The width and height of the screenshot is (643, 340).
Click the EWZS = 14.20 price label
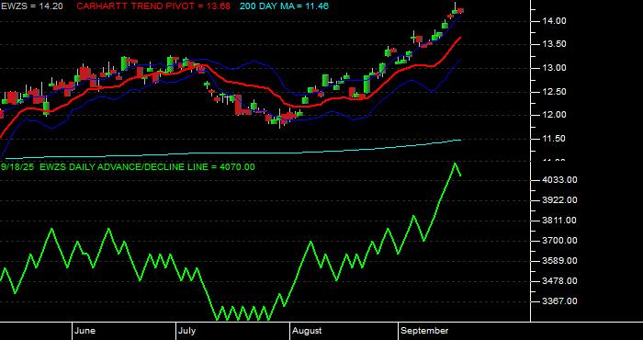click(x=32, y=6)
